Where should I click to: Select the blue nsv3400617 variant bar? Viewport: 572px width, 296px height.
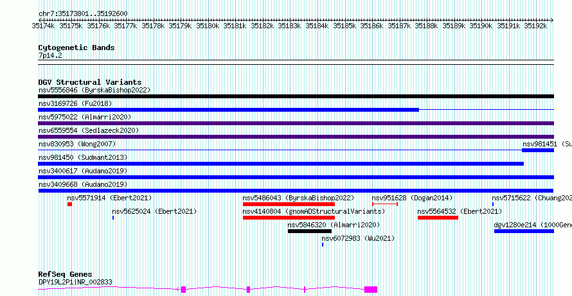click(x=296, y=177)
